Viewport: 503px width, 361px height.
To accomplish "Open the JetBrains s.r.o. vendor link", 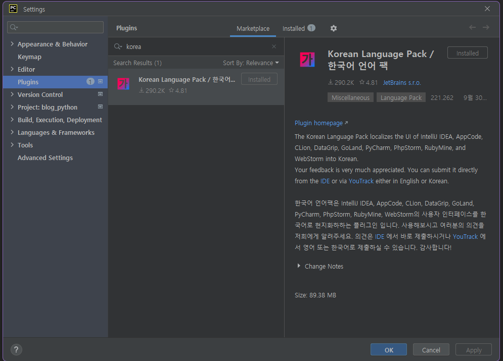I will [x=402, y=83].
